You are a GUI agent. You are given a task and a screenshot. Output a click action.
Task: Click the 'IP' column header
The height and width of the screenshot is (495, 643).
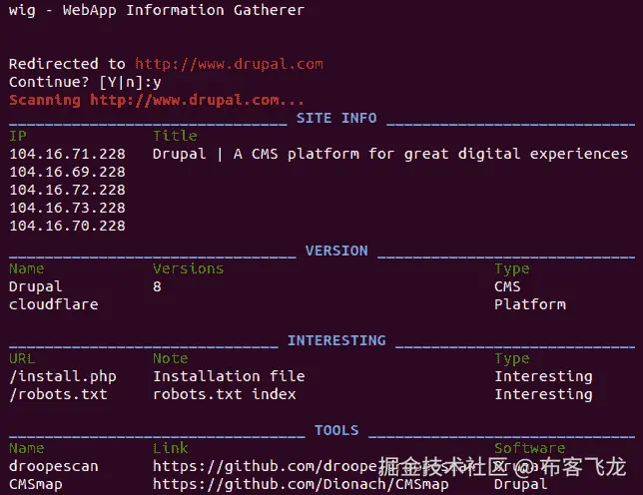click(18, 136)
